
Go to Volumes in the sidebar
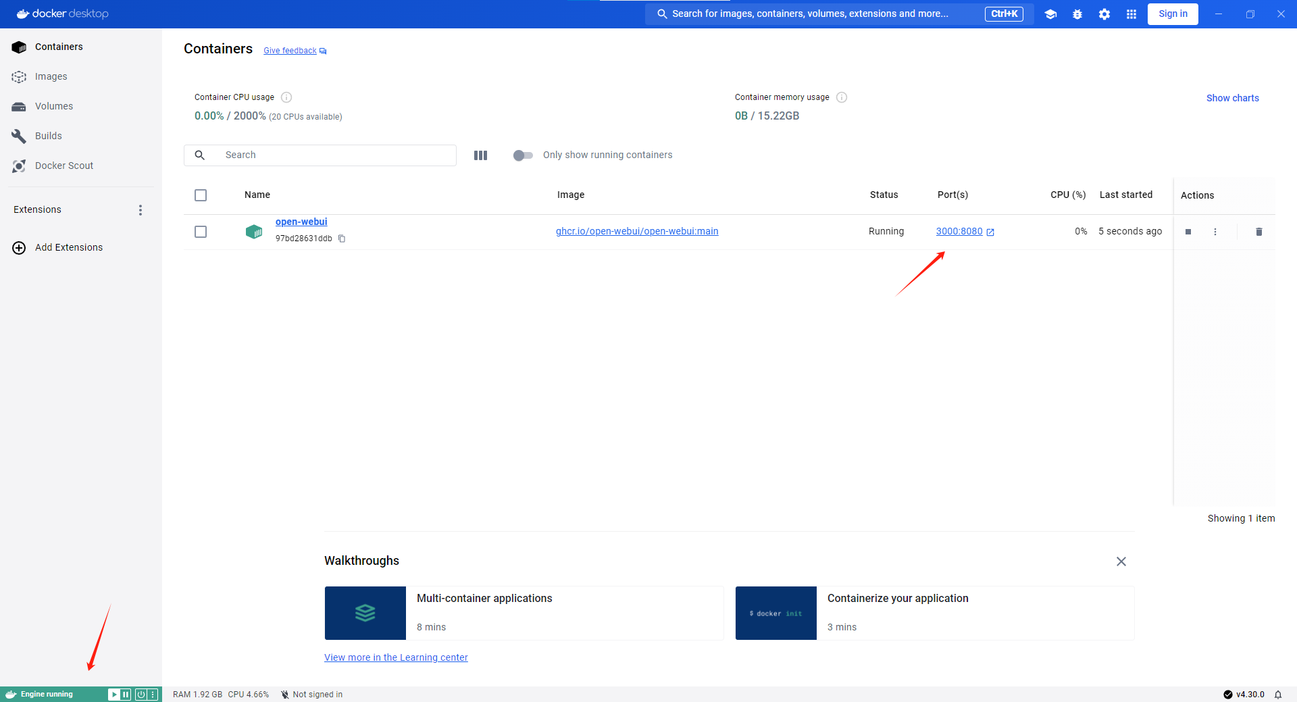(81, 106)
